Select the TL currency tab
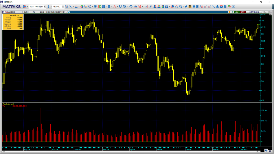The height and width of the screenshot is (154, 274). pos(34,12)
